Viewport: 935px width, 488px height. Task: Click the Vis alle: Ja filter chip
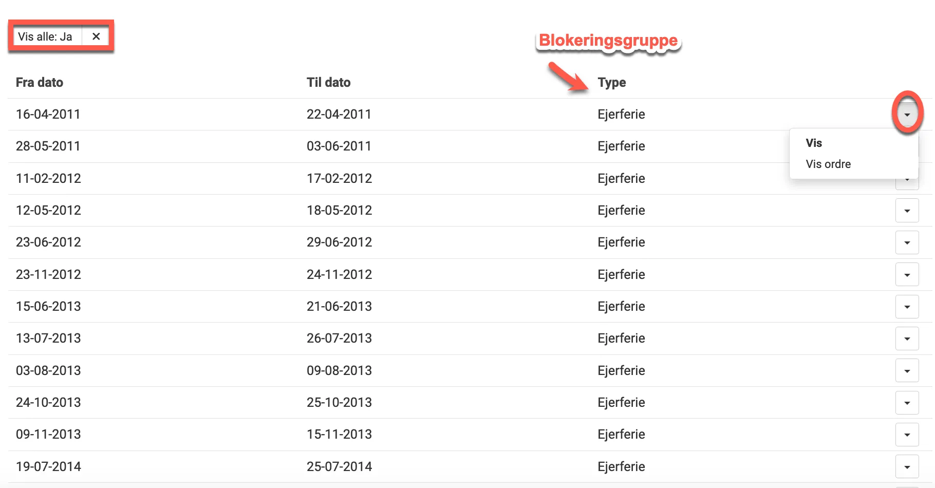tap(45, 36)
